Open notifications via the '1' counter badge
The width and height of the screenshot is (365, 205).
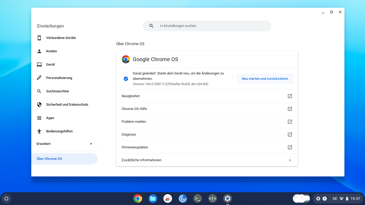pos(325,199)
